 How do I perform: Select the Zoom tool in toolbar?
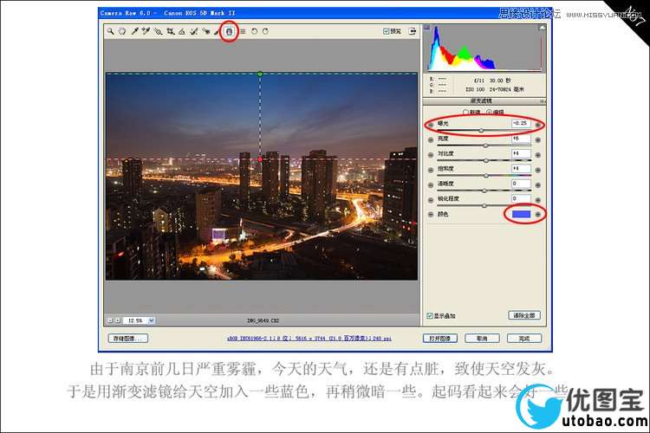pyautogui.click(x=111, y=31)
